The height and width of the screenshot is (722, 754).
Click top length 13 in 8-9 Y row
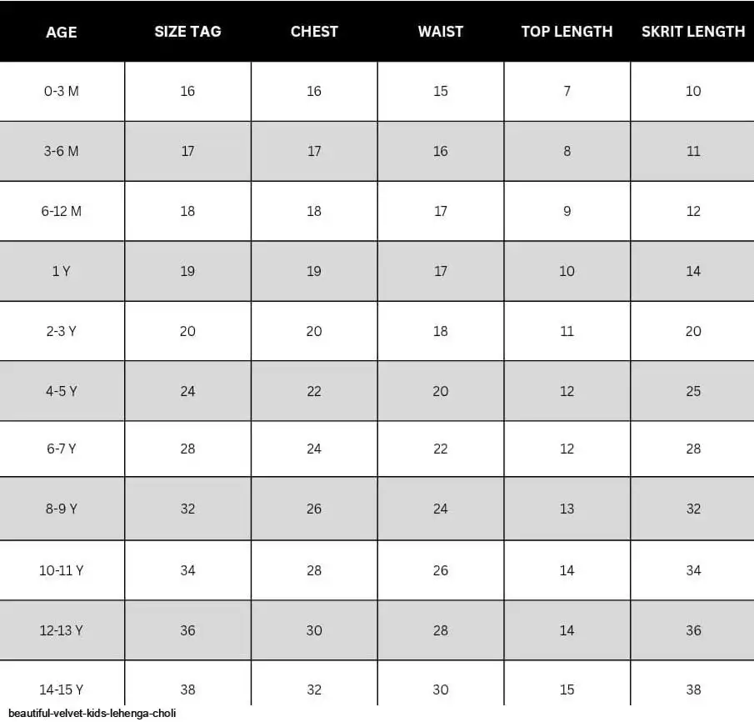(x=567, y=509)
